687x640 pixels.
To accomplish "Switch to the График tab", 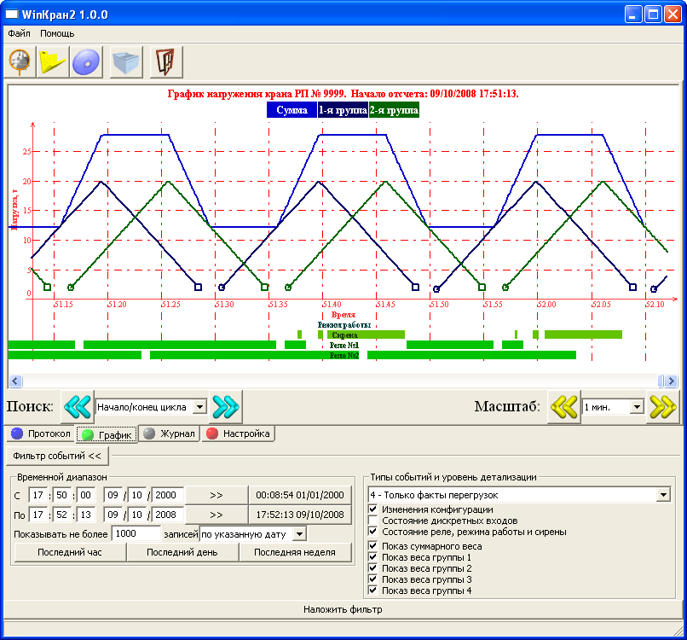I will point(107,434).
